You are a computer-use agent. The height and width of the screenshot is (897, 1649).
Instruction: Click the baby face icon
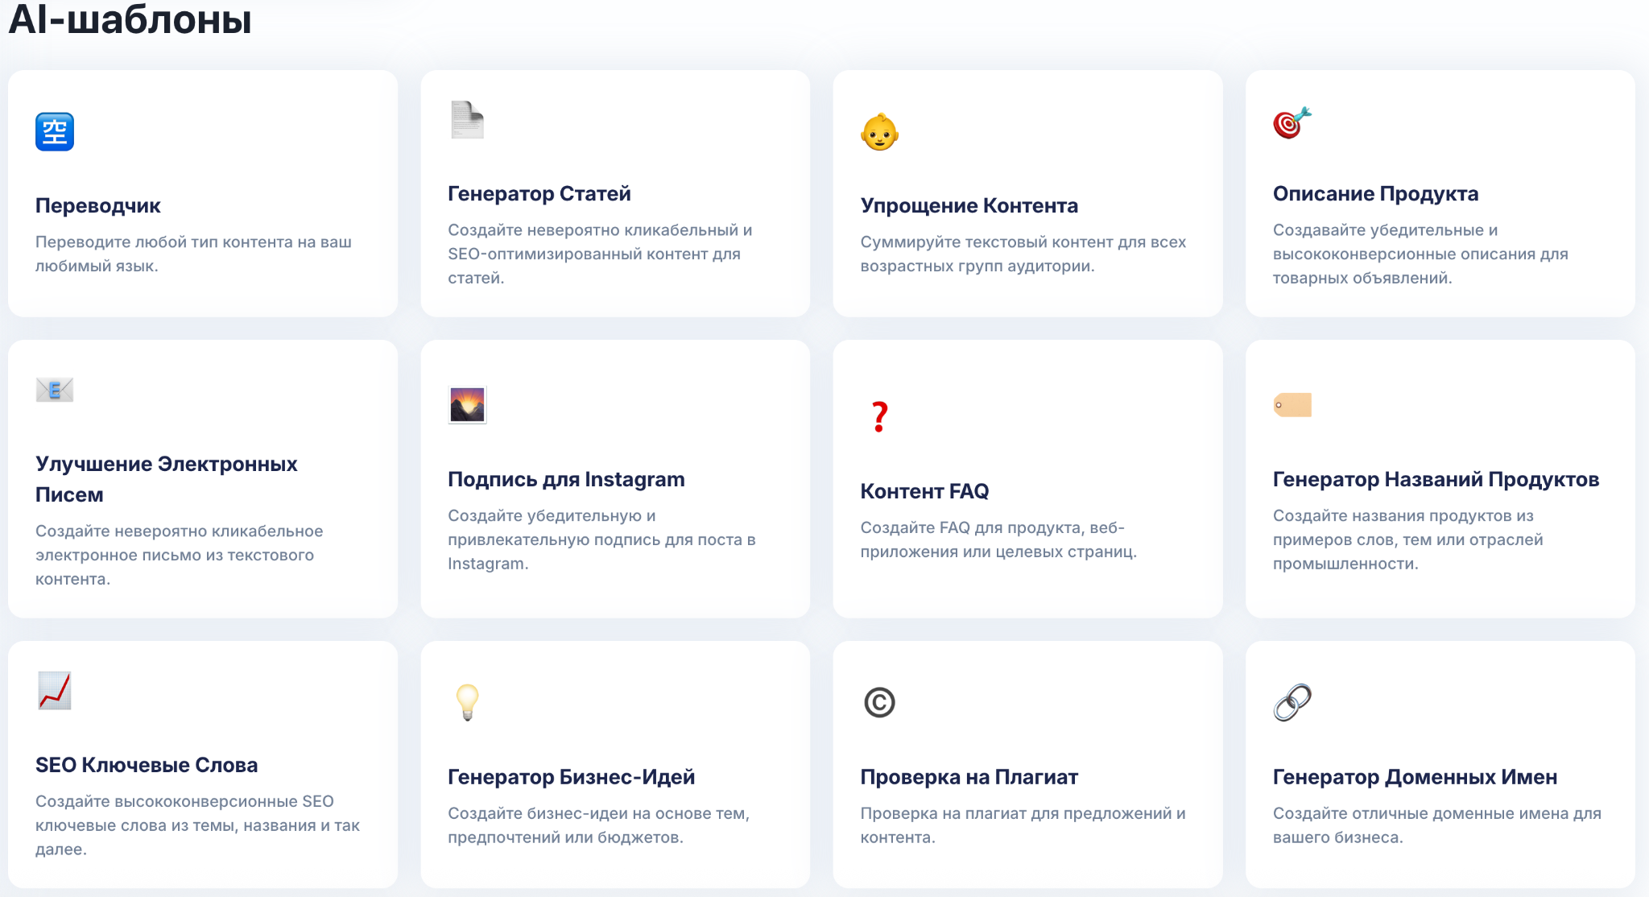(879, 132)
